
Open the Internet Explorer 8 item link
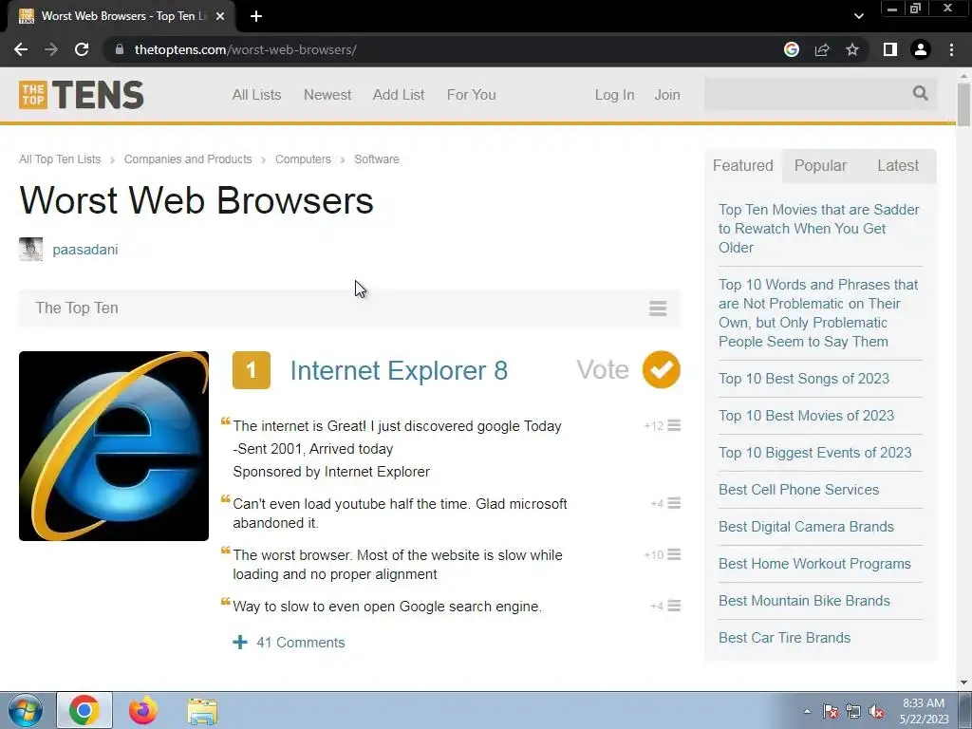399,371
